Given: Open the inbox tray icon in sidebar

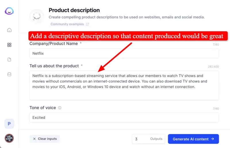Looking at the screenshot, I should pyautogui.click(x=9, y=74).
